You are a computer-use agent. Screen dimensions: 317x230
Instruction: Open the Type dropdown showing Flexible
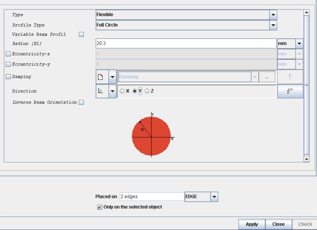point(273,15)
